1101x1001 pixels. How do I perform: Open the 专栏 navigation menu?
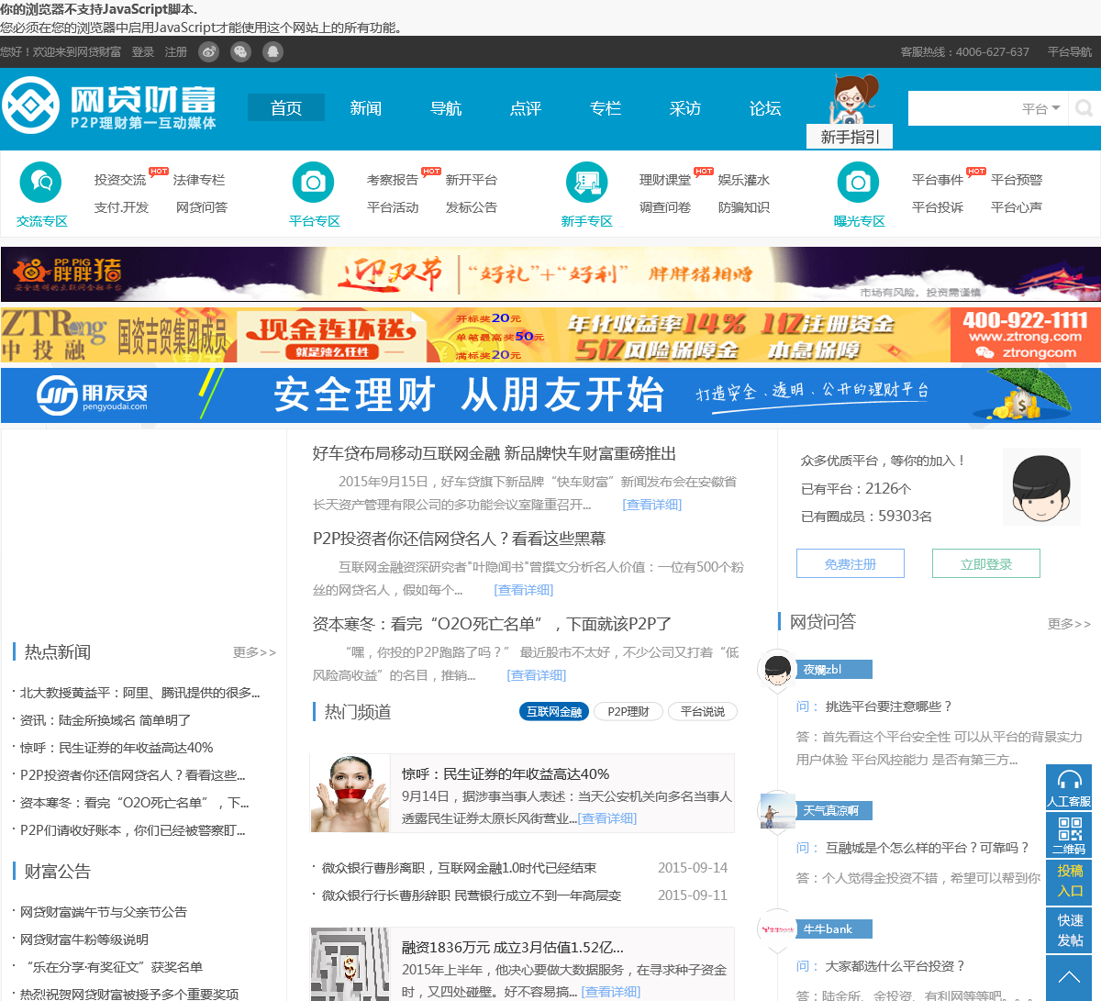pyautogui.click(x=606, y=108)
